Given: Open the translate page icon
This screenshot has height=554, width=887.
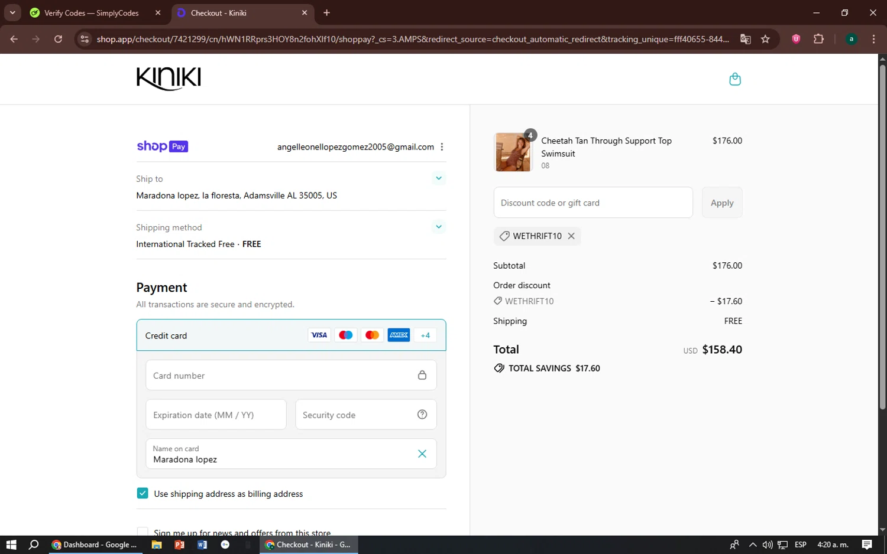Looking at the screenshot, I should pyautogui.click(x=746, y=39).
